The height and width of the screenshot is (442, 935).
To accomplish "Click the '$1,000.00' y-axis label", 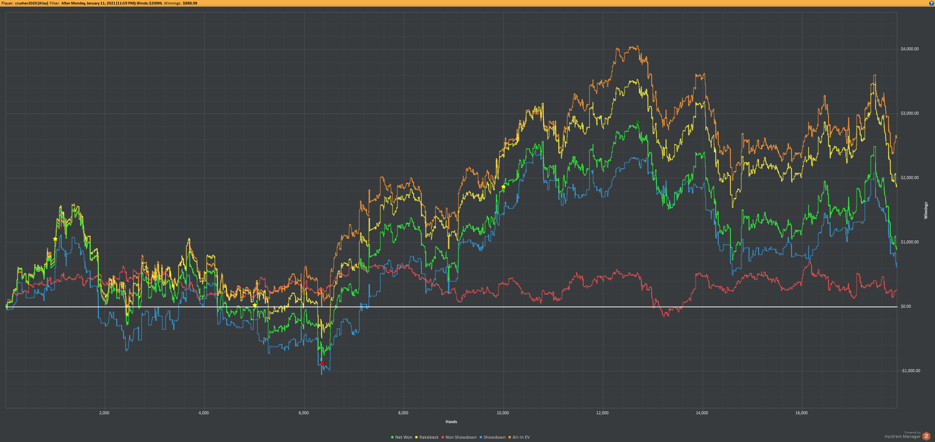I will click(x=909, y=242).
